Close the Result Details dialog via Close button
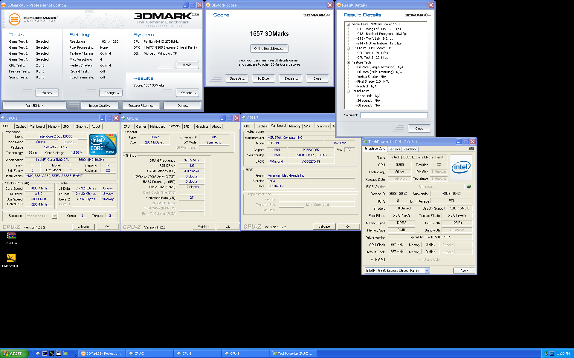The height and width of the screenshot is (358, 574). tap(419, 129)
